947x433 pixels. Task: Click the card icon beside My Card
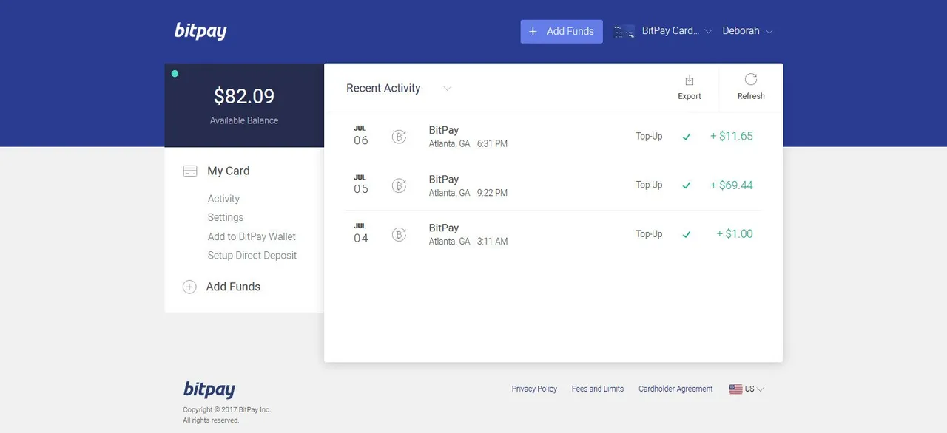tap(190, 171)
